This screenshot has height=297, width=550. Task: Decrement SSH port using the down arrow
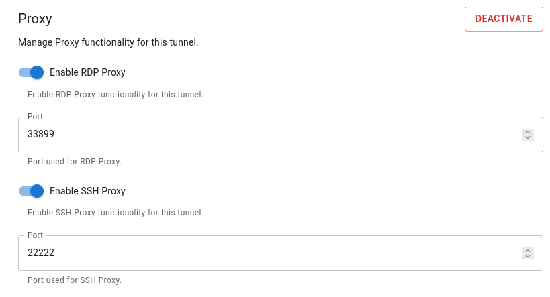tap(528, 256)
